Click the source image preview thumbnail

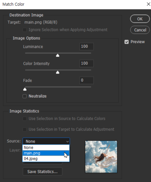pyautogui.click(x=101, y=157)
